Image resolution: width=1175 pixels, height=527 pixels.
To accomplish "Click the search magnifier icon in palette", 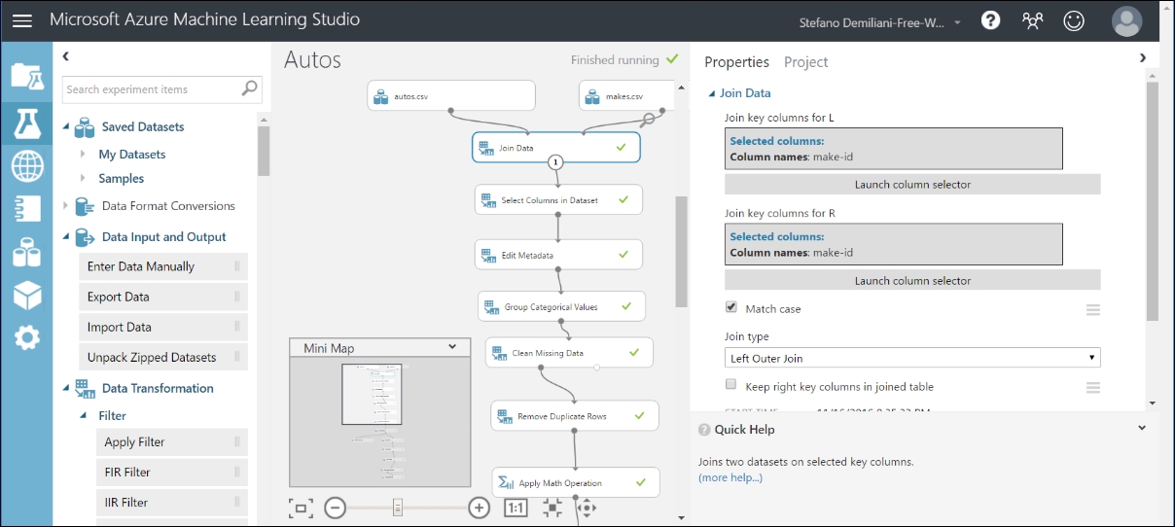I will click(x=250, y=88).
